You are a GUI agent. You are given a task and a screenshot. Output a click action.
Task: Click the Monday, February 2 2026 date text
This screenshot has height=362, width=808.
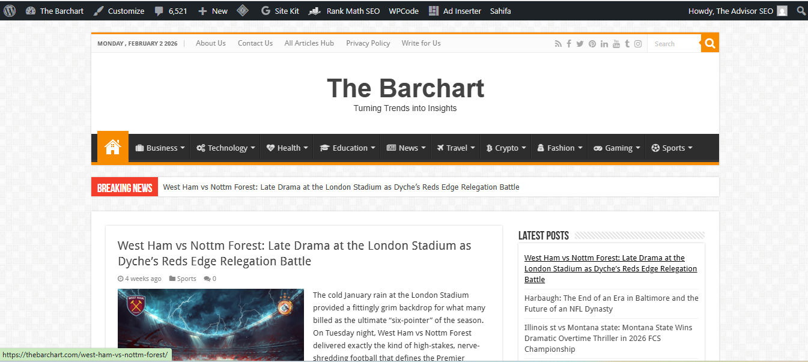(138, 43)
